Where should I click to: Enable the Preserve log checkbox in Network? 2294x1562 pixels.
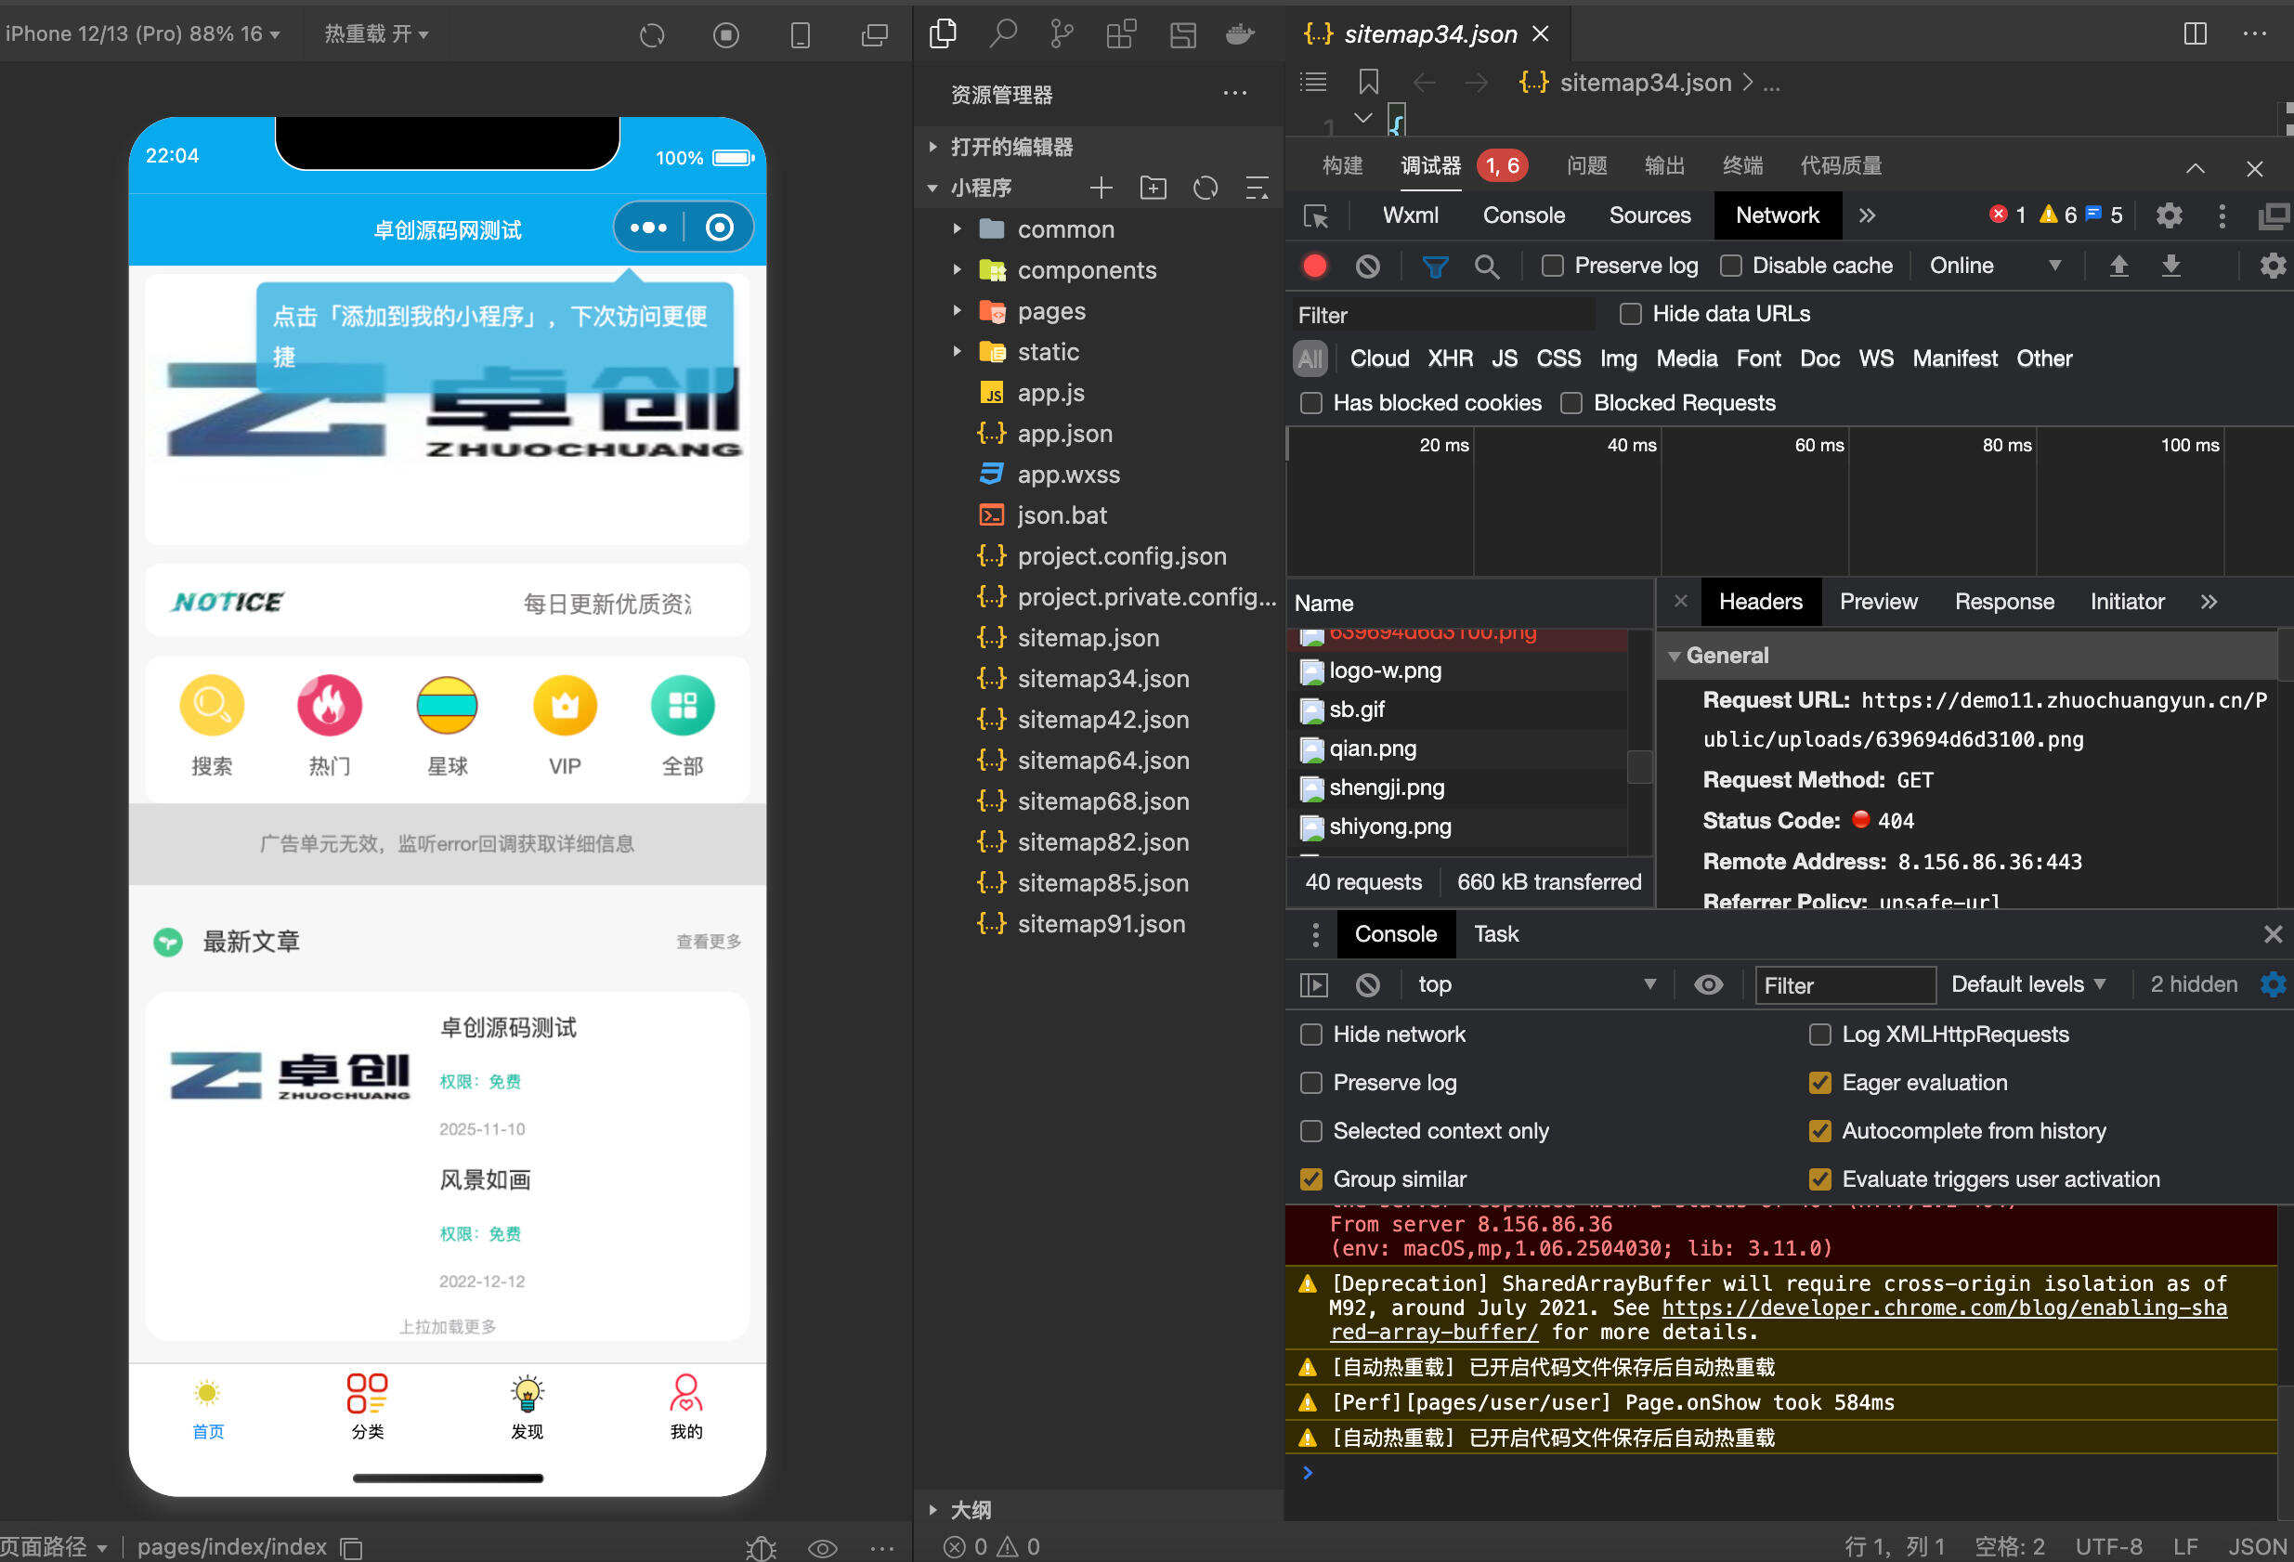pyautogui.click(x=1553, y=267)
